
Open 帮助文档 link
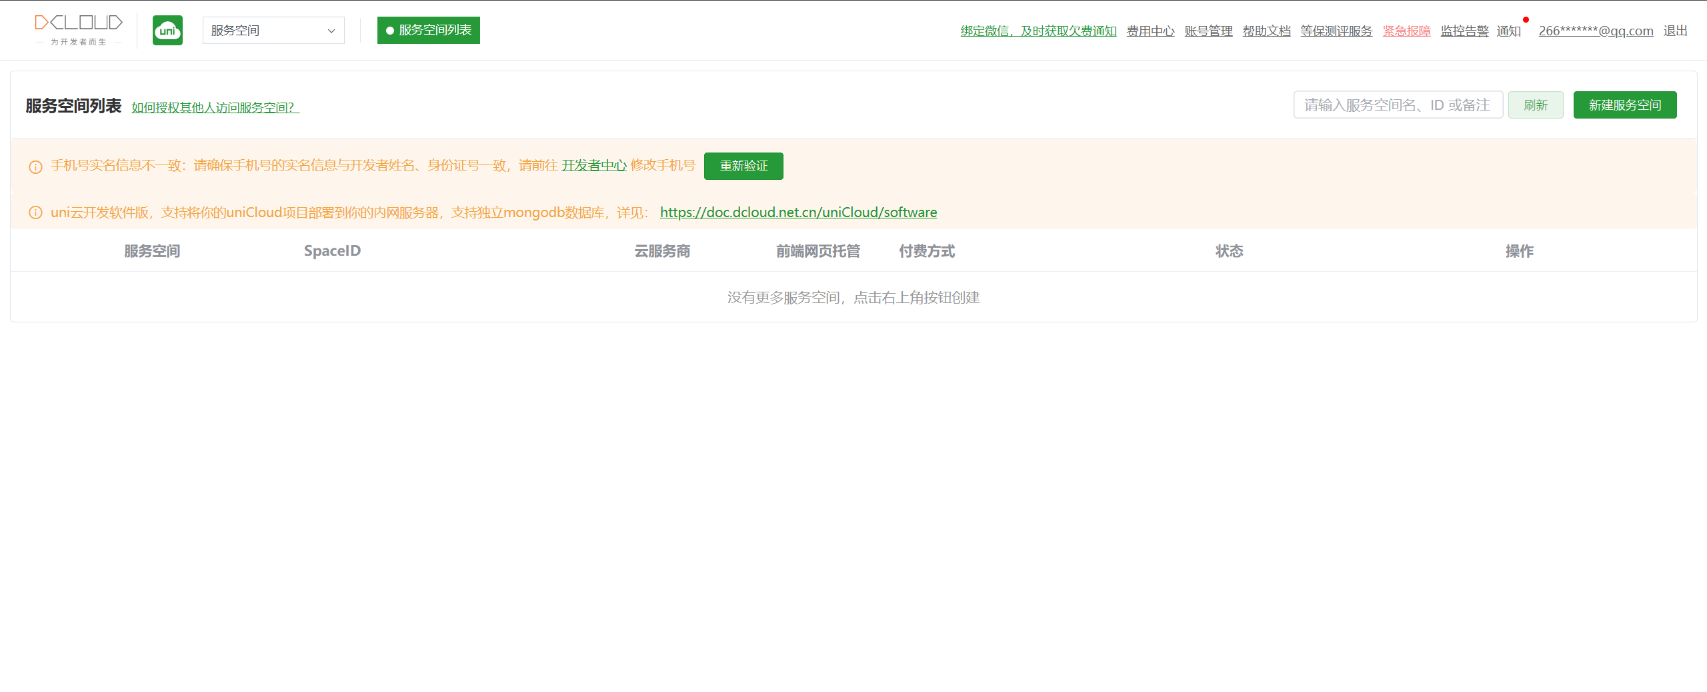[x=1266, y=31]
